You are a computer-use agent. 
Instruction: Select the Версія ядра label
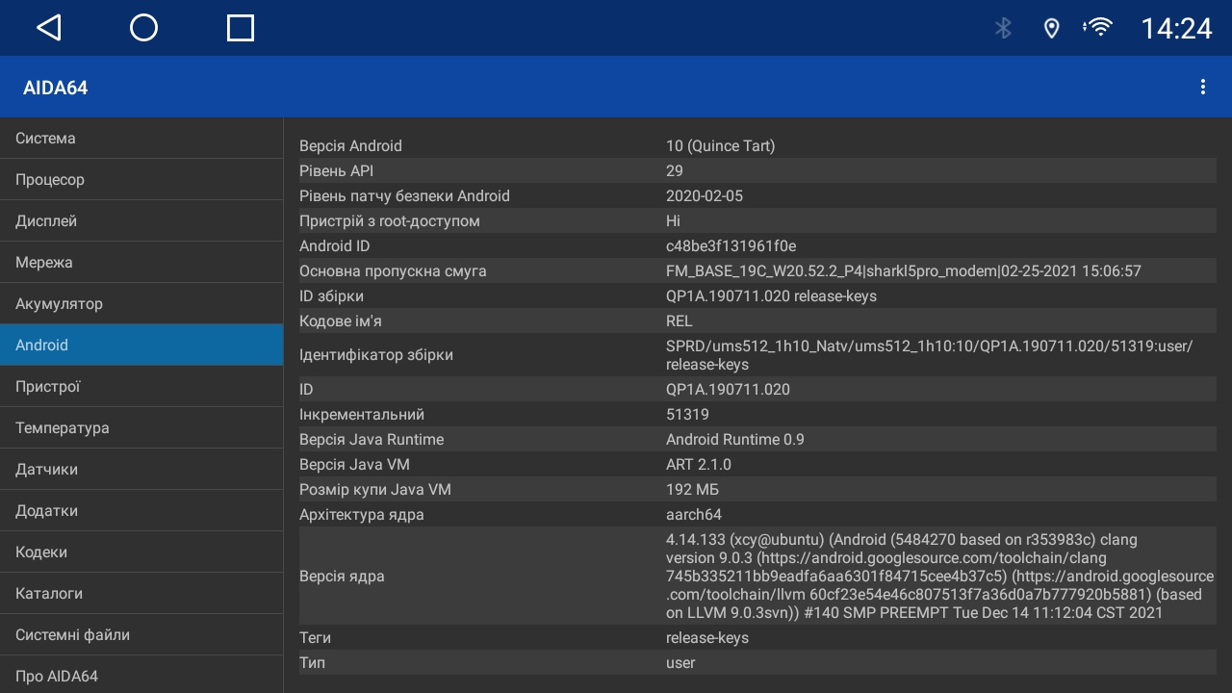coord(342,577)
